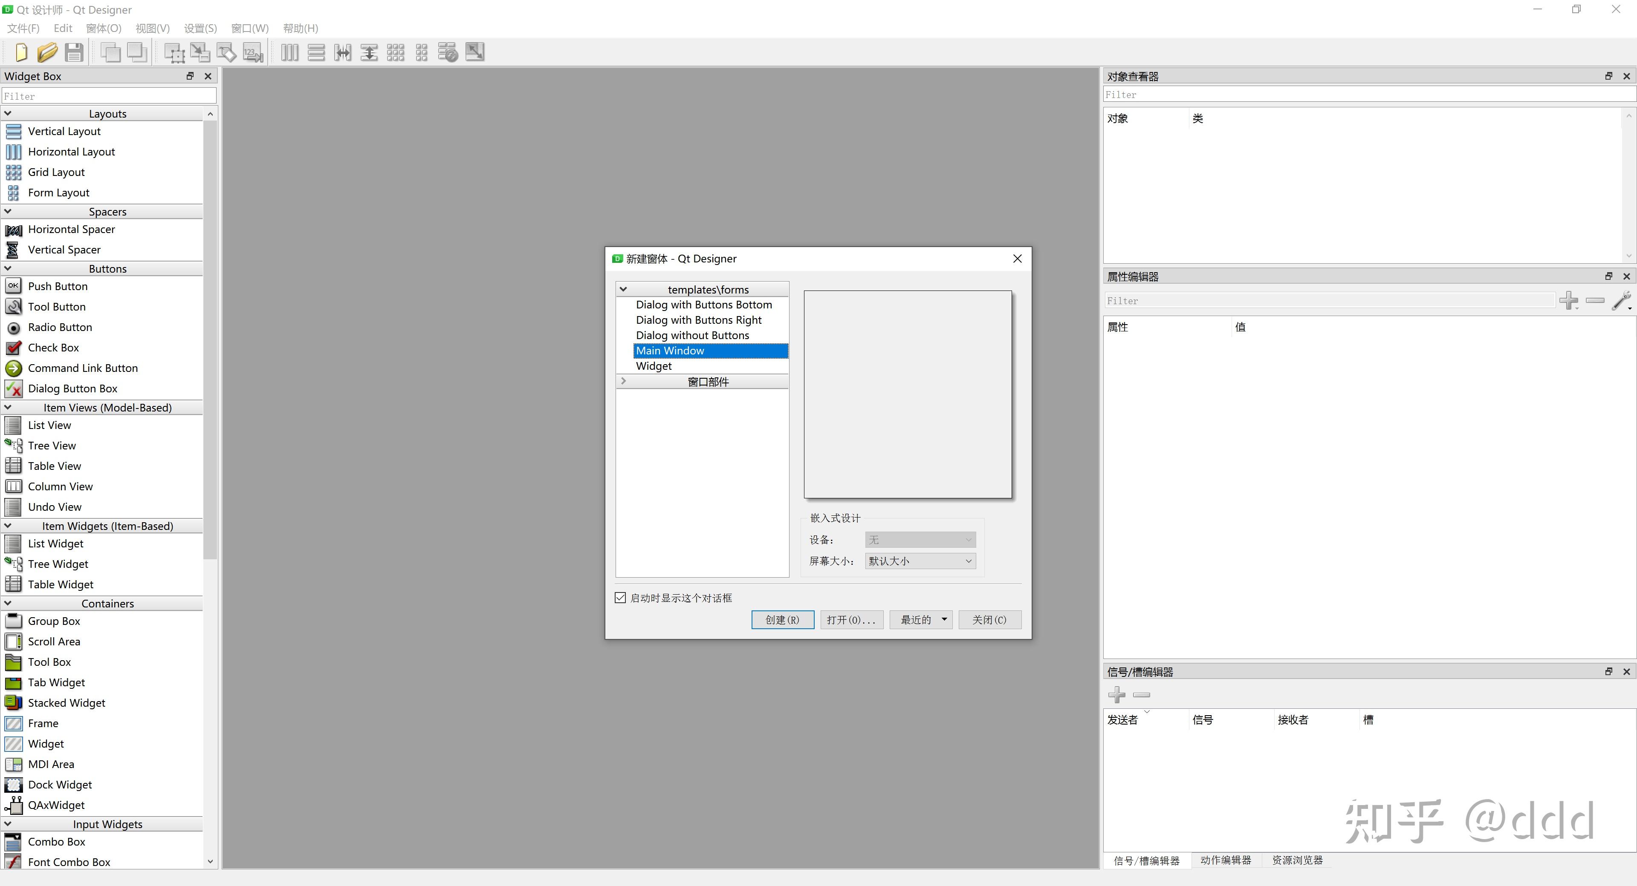
Task: Select the Edit Tab Order mode icon
Action: pyautogui.click(x=253, y=52)
